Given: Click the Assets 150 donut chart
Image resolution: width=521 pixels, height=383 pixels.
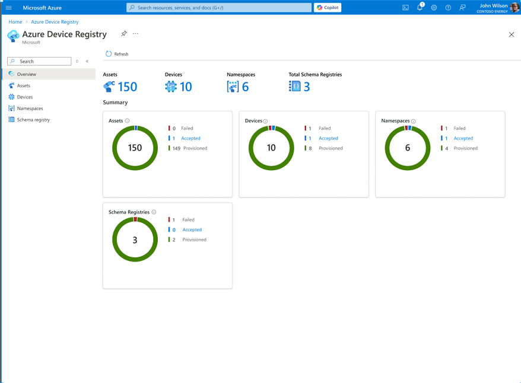Looking at the screenshot, I should 135,148.
